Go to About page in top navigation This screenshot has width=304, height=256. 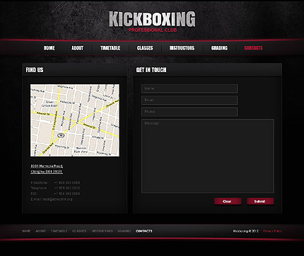point(78,48)
